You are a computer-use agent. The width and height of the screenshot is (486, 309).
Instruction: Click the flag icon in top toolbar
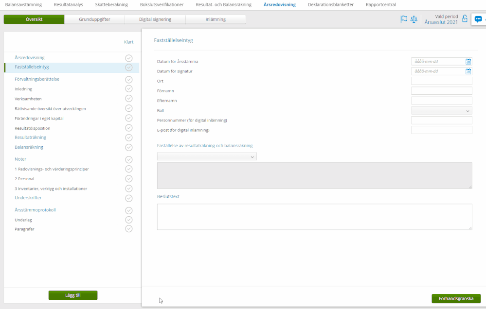point(404,19)
